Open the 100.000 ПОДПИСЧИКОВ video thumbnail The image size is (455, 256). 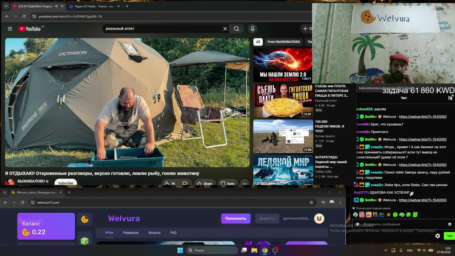click(283, 136)
